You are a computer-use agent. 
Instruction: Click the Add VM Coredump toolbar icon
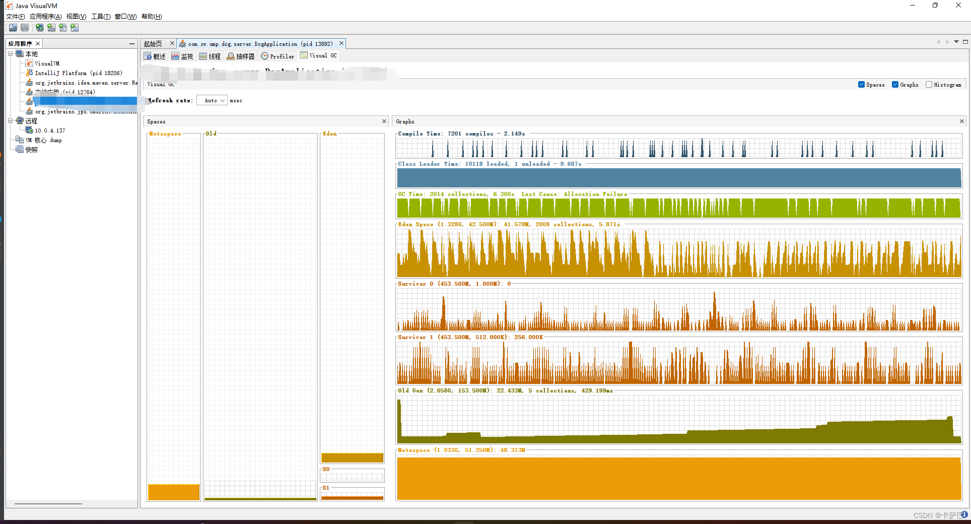pos(63,28)
